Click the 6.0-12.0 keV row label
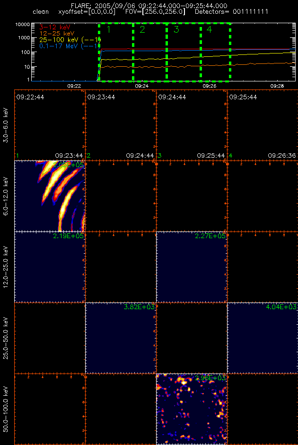 pos(6,196)
